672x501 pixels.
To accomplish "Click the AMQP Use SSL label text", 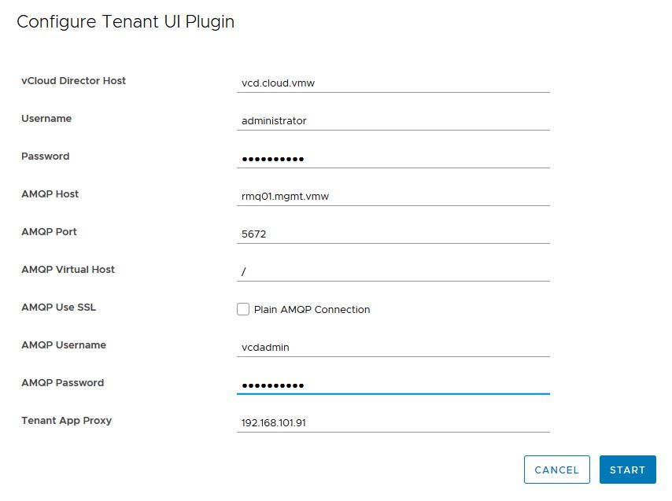I will [x=58, y=308].
